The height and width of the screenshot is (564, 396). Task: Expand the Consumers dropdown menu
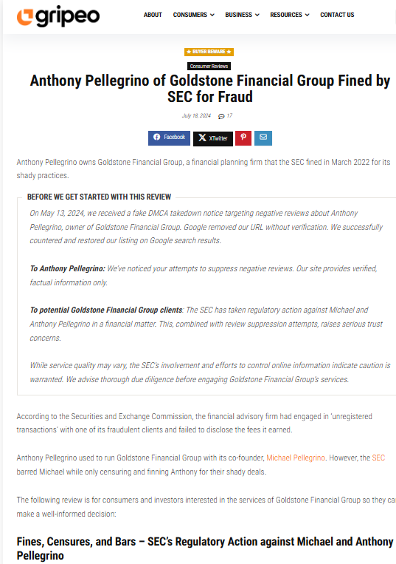click(x=194, y=15)
